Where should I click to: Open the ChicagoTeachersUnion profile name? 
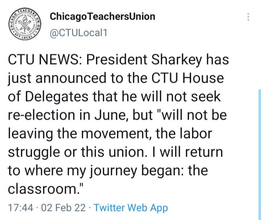(x=102, y=17)
